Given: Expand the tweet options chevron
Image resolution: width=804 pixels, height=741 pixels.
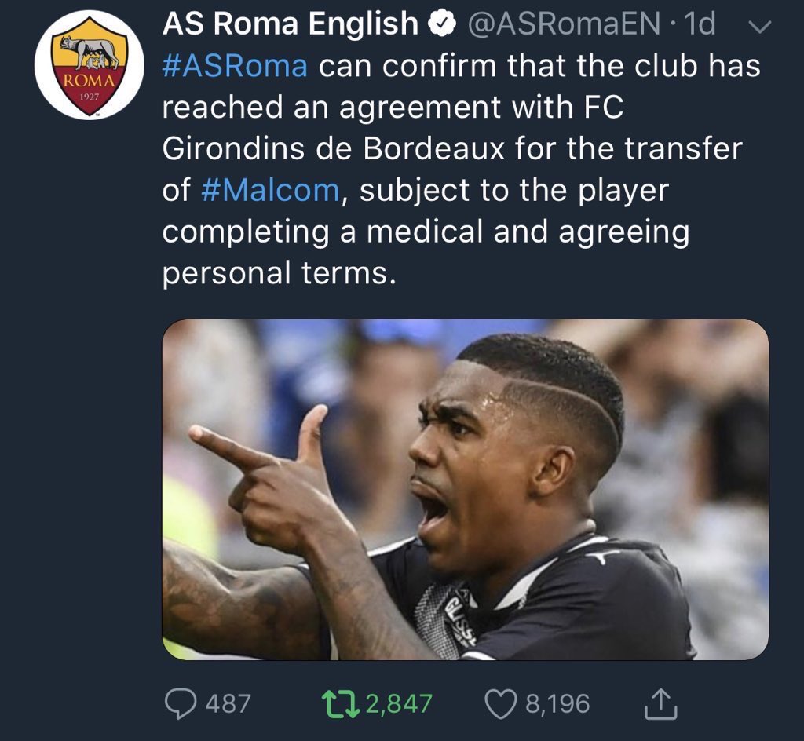Looking at the screenshot, I should pos(759,26).
